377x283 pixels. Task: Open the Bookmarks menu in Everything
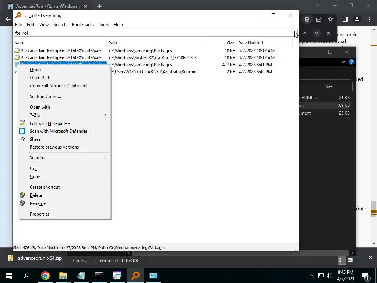pyautogui.click(x=82, y=25)
